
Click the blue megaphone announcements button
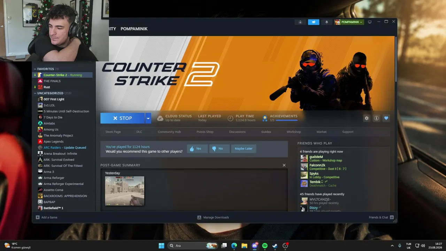[x=314, y=22]
